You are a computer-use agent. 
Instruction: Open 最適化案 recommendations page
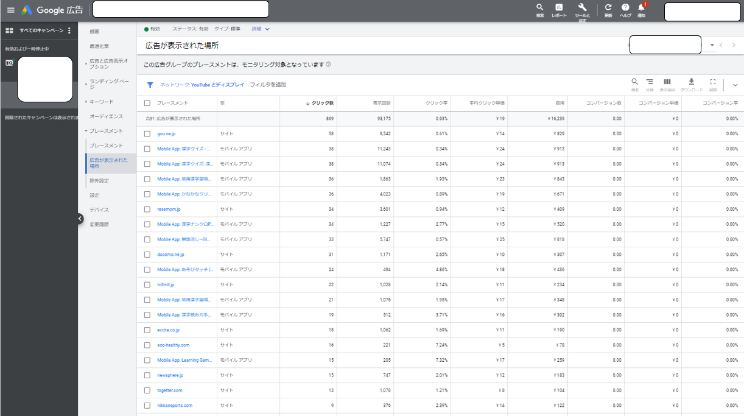(x=99, y=46)
